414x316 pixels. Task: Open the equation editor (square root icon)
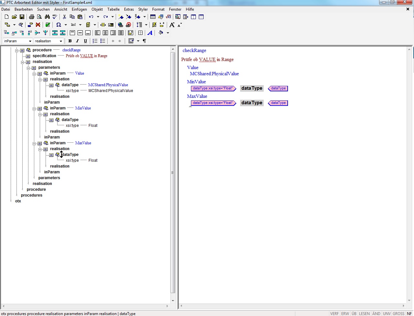pos(169,16)
